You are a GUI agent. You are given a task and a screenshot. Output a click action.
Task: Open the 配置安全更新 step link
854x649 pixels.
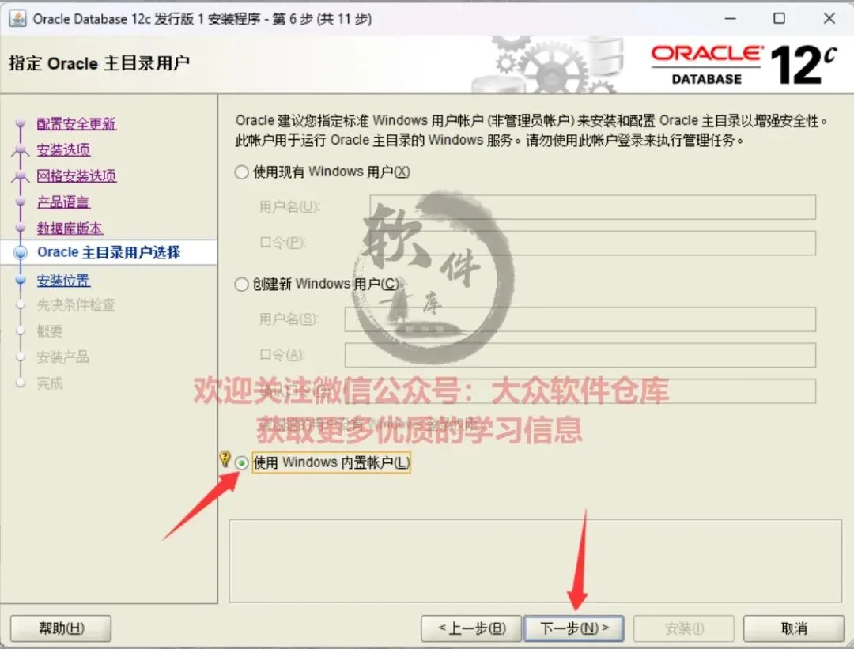pos(76,123)
